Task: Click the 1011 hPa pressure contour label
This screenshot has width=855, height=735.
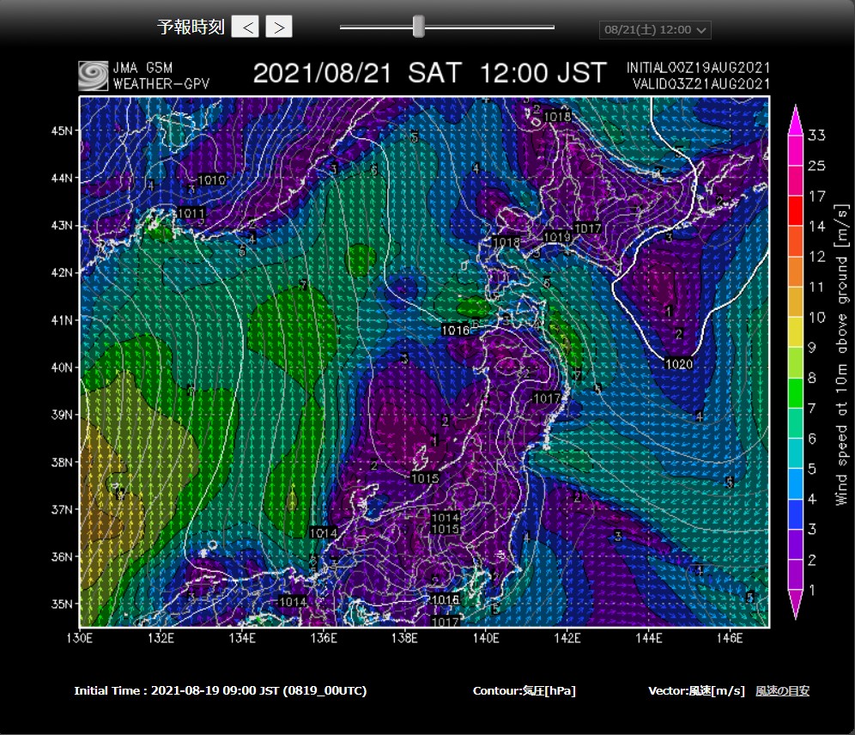Action: 191,213
